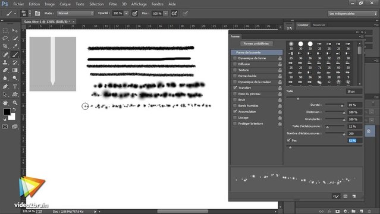The image size is (380, 214).
Task: Select the Gradient tool
Action: [15, 70]
